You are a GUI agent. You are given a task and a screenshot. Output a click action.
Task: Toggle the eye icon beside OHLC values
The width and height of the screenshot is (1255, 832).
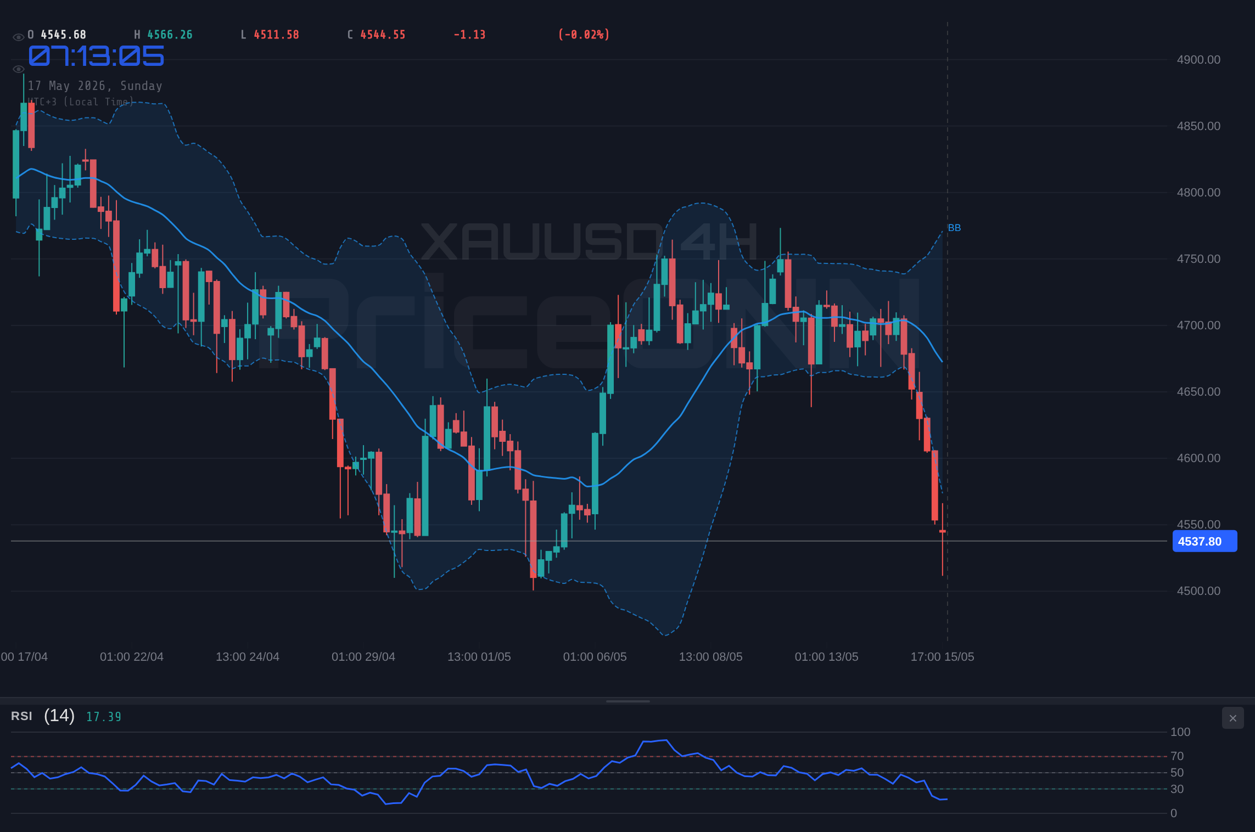point(18,37)
